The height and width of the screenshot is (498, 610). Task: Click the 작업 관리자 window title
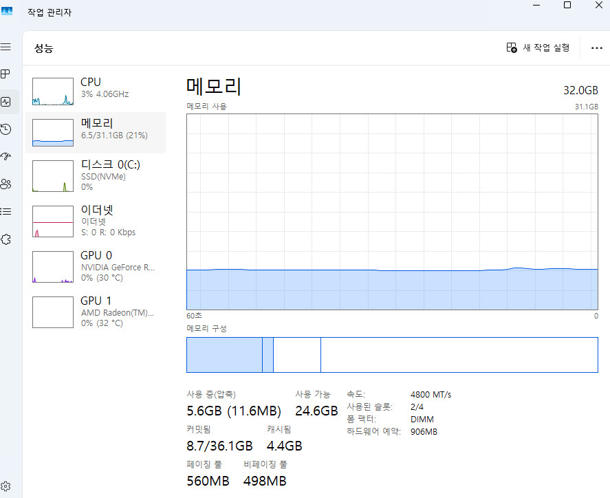50,12
